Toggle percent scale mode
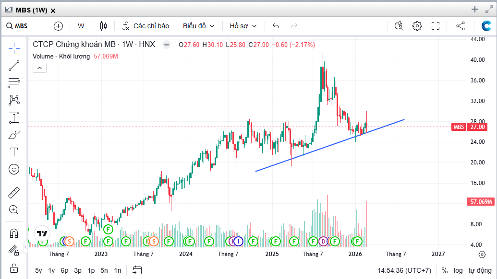The height and width of the screenshot is (279, 497). [x=445, y=270]
